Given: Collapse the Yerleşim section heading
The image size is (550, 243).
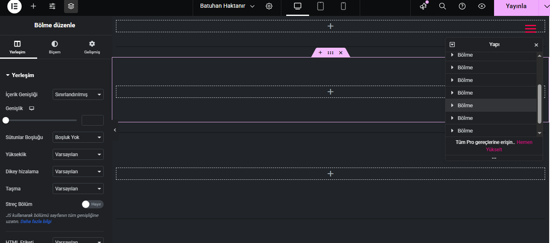Looking at the screenshot, I should 20,75.
